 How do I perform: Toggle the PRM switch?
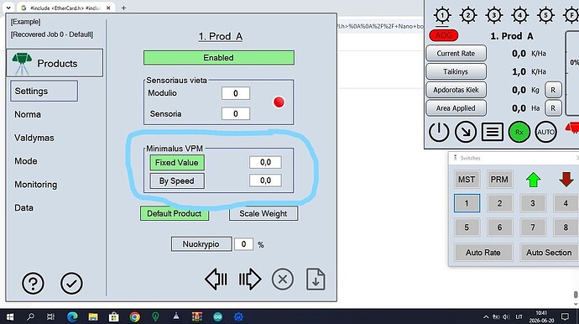(499, 180)
